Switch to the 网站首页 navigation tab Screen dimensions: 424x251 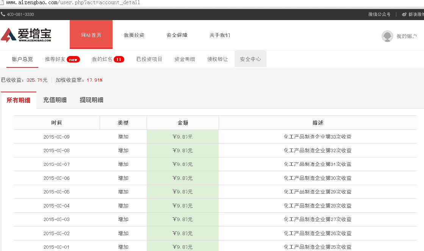click(91, 34)
